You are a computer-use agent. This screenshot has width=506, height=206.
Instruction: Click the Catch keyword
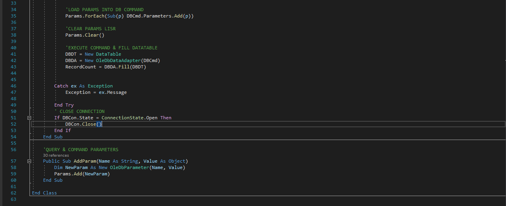pos(61,86)
